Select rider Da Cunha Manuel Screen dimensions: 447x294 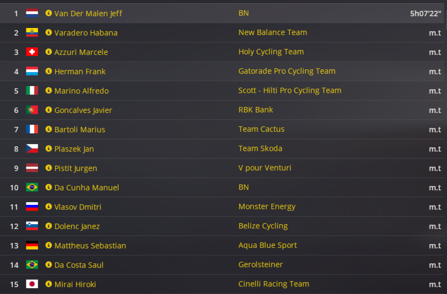(x=86, y=188)
